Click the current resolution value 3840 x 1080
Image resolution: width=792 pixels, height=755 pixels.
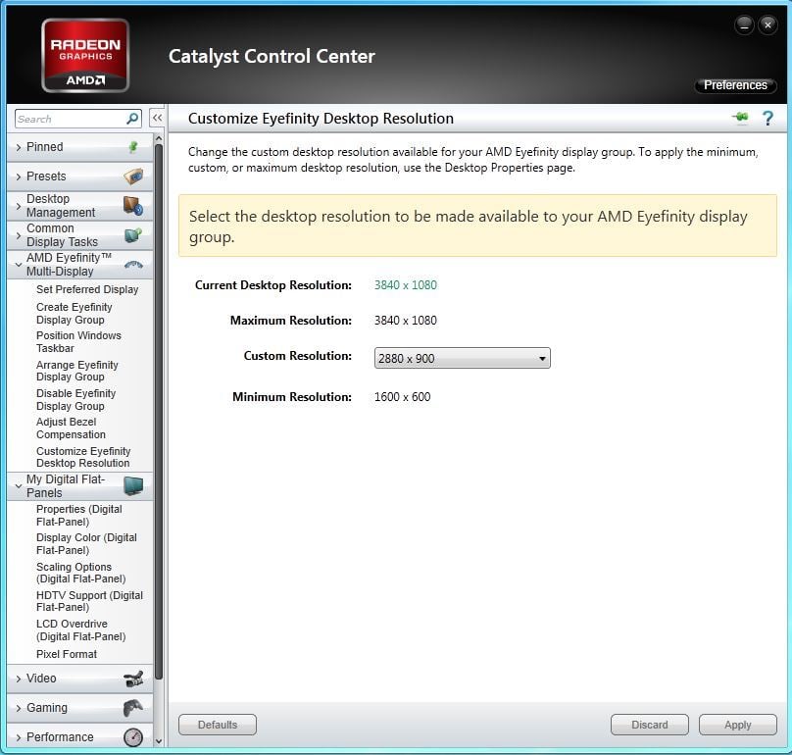[x=405, y=285]
